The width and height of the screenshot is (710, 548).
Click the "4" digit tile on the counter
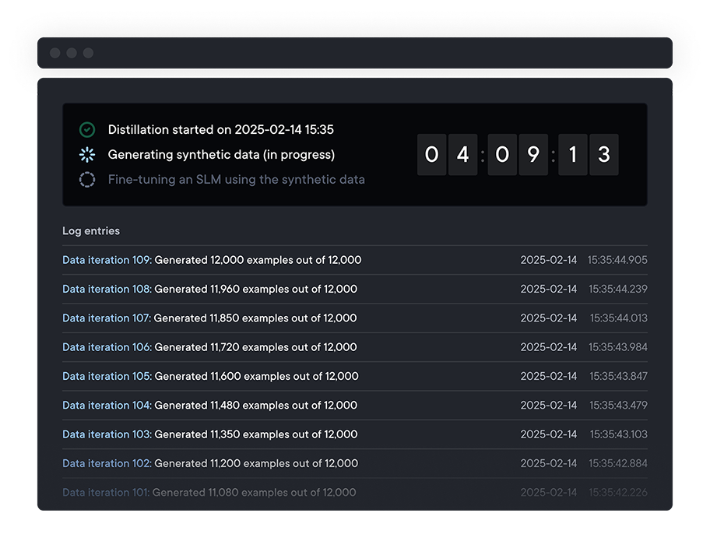click(x=463, y=154)
